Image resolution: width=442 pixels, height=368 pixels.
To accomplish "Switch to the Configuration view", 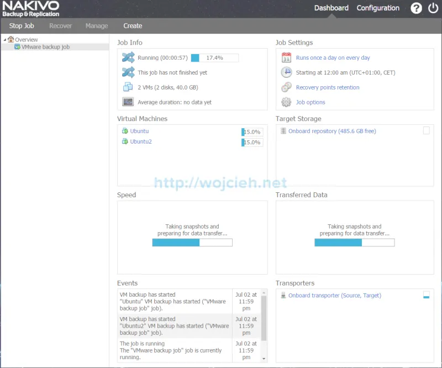I will tap(378, 8).
